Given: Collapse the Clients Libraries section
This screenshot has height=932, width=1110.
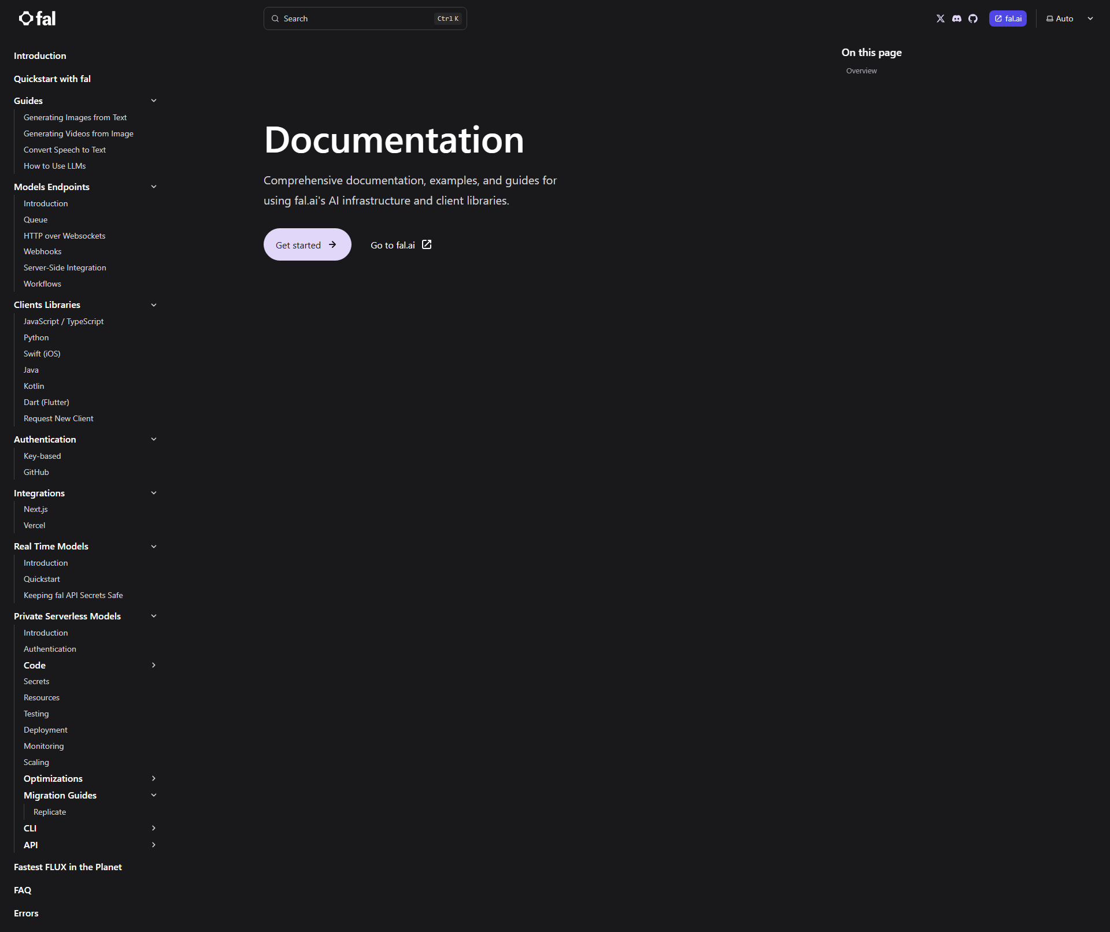Looking at the screenshot, I should click(154, 305).
